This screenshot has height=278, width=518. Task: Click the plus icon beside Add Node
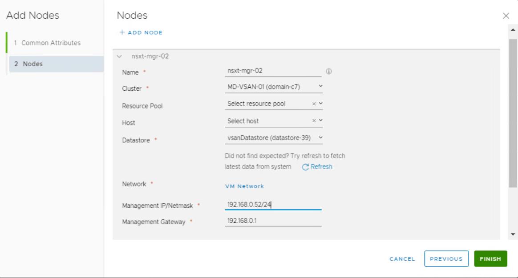point(122,32)
